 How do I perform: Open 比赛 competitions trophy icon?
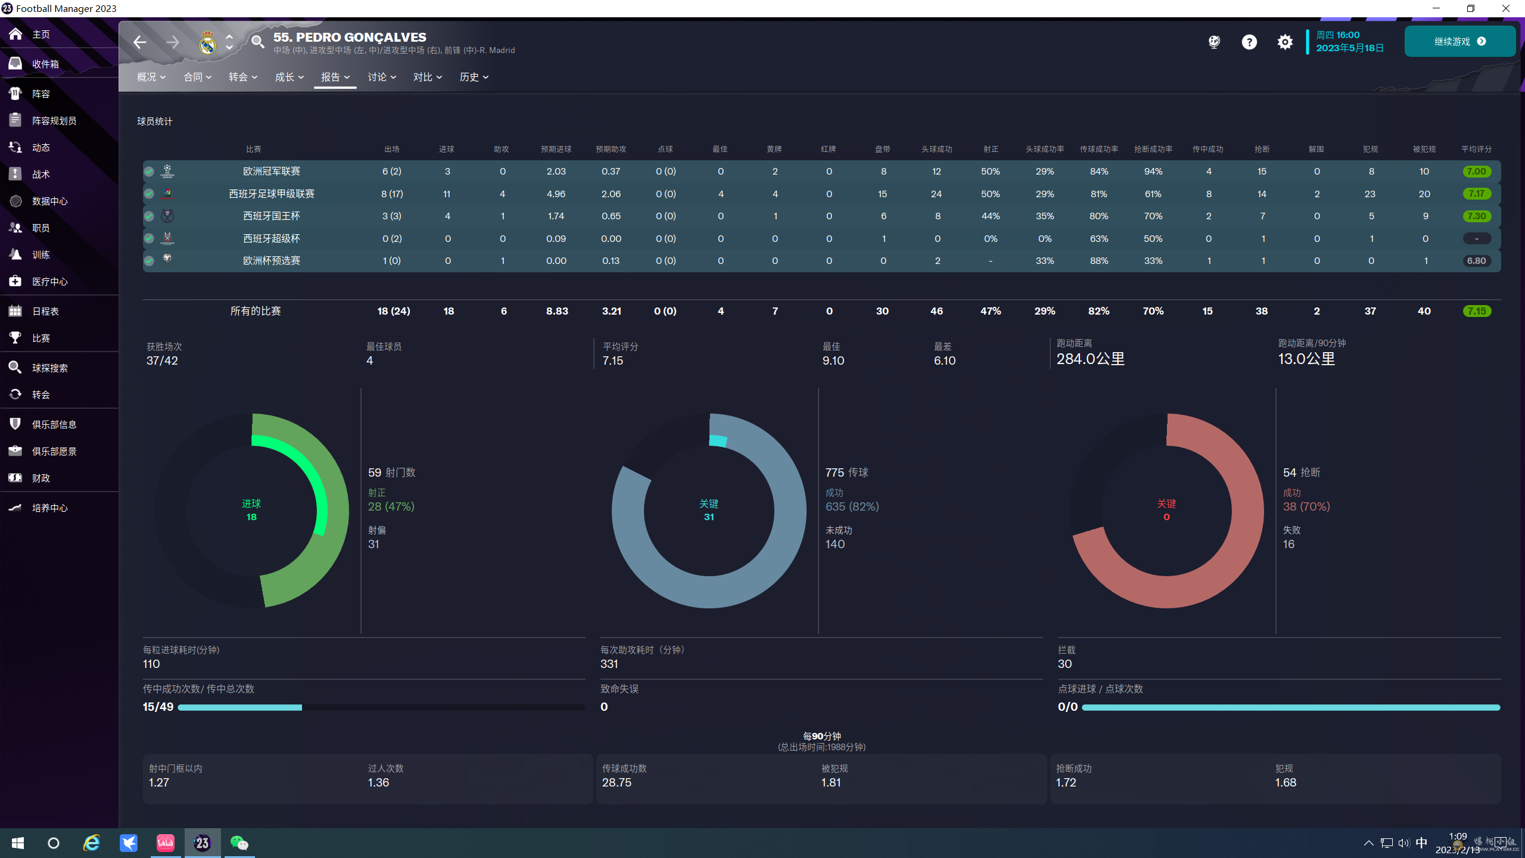(15, 338)
